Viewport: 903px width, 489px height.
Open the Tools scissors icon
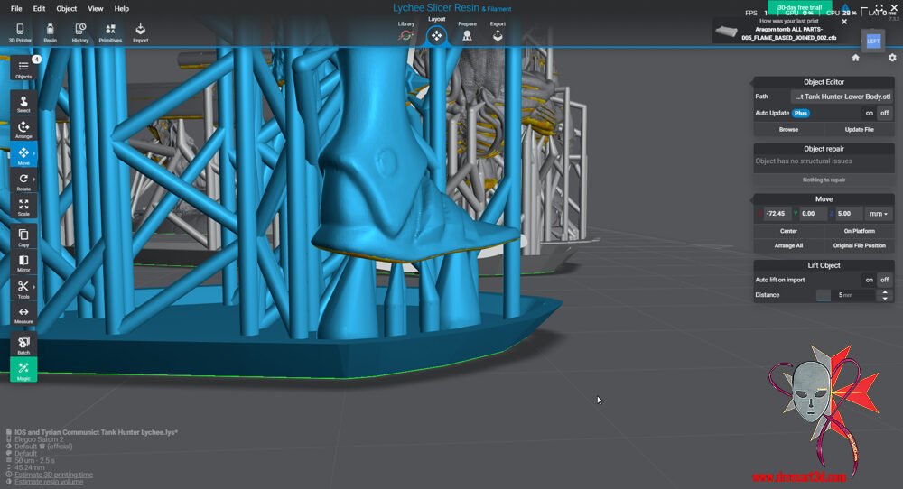(23, 290)
